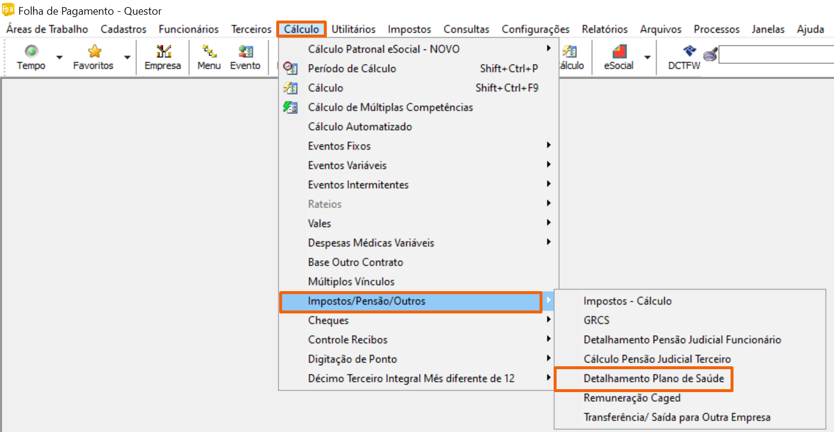Choose Período de Cálculo menu entry

(352, 69)
